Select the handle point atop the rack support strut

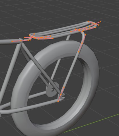pos(86,34)
